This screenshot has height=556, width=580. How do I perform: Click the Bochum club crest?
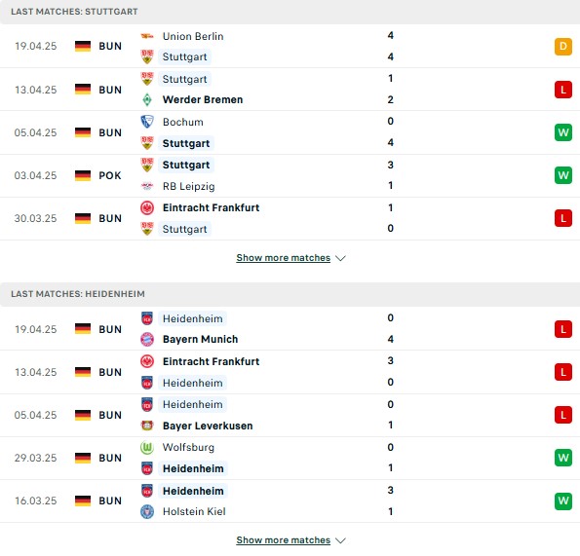point(147,122)
